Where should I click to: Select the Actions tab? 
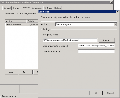coord(26,8)
